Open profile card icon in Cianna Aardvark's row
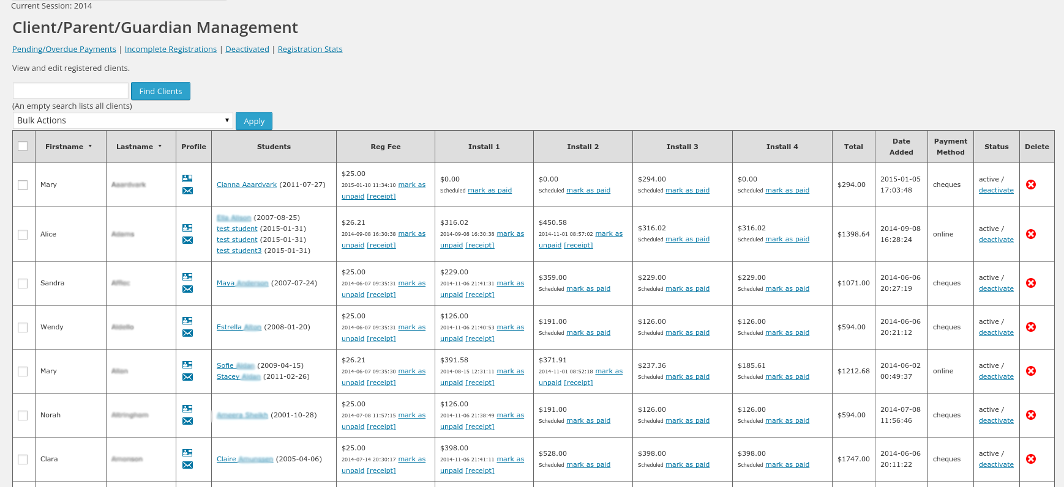 click(x=187, y=178)
